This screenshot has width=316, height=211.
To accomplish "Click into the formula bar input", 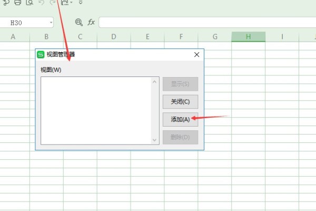I will tap(207, 22).
